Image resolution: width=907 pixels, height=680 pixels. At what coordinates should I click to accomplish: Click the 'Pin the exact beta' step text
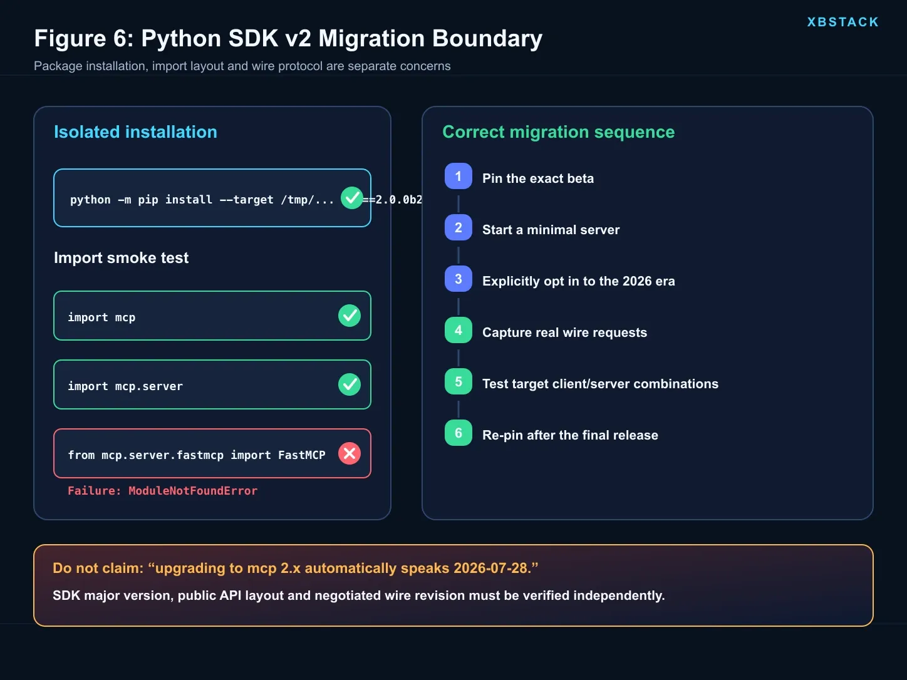click(538, 178)
